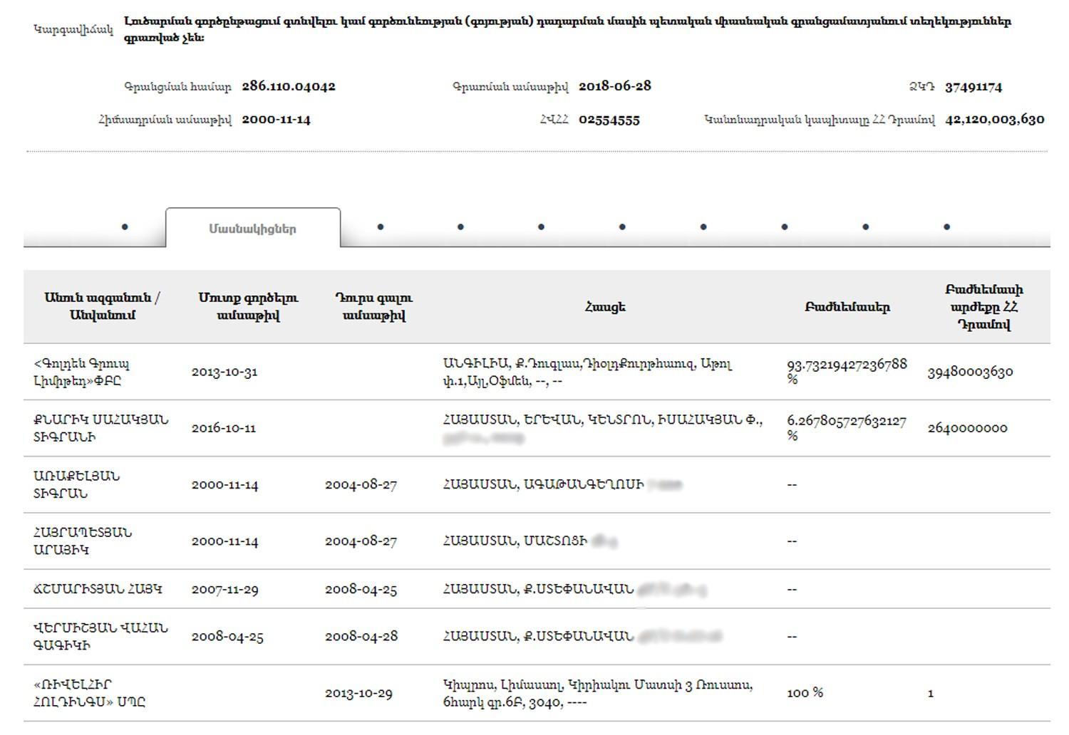Select the tax ID 02554555

point(609,120)
